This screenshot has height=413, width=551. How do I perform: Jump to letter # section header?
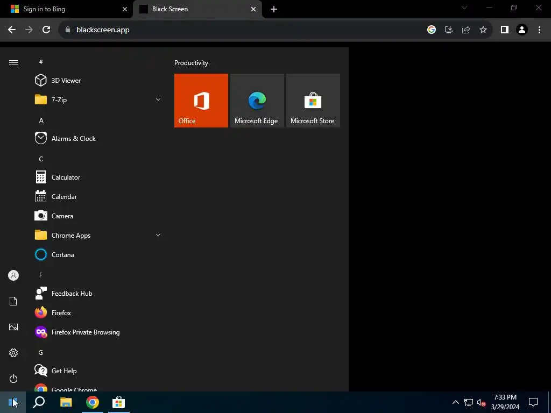pyautogui.click(x=41, y=62)
